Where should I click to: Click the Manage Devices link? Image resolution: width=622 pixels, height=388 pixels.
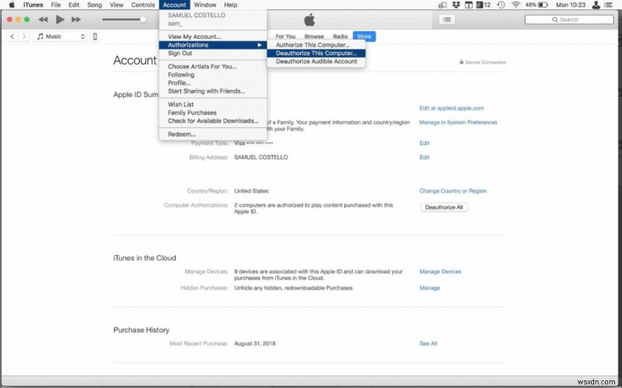coord(440,272)
